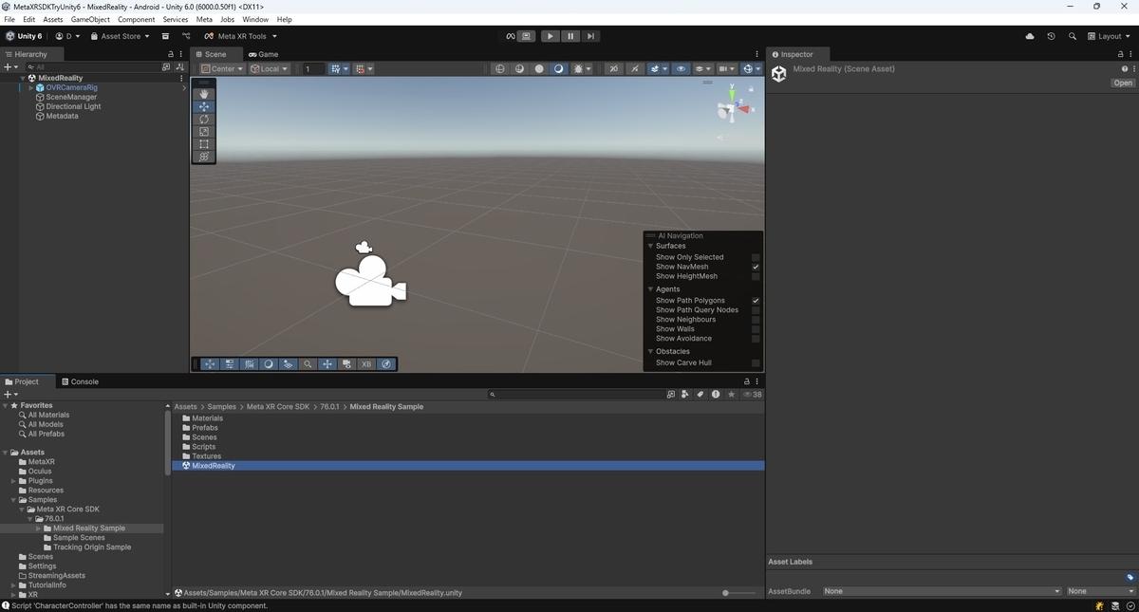Click the Unity 6 button
Image resolution: width=1139 pixels, height=612 pixels.
pos(24,36)
